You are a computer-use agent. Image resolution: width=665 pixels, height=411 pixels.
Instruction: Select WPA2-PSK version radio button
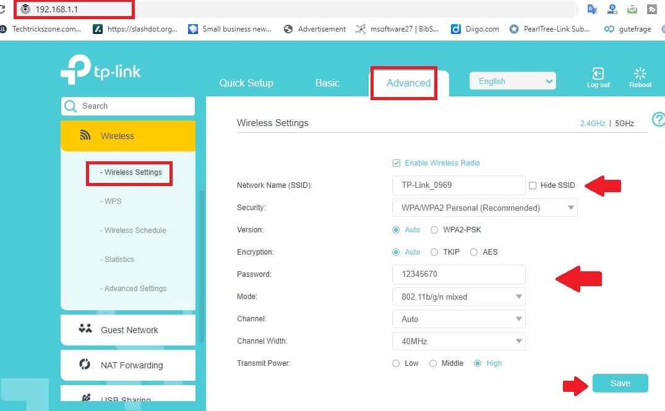pos(434,230)
